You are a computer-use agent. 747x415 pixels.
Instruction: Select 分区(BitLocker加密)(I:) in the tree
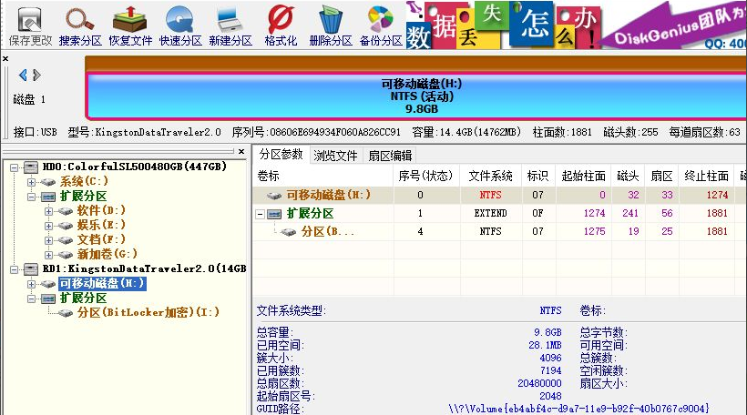pos(148,313)
